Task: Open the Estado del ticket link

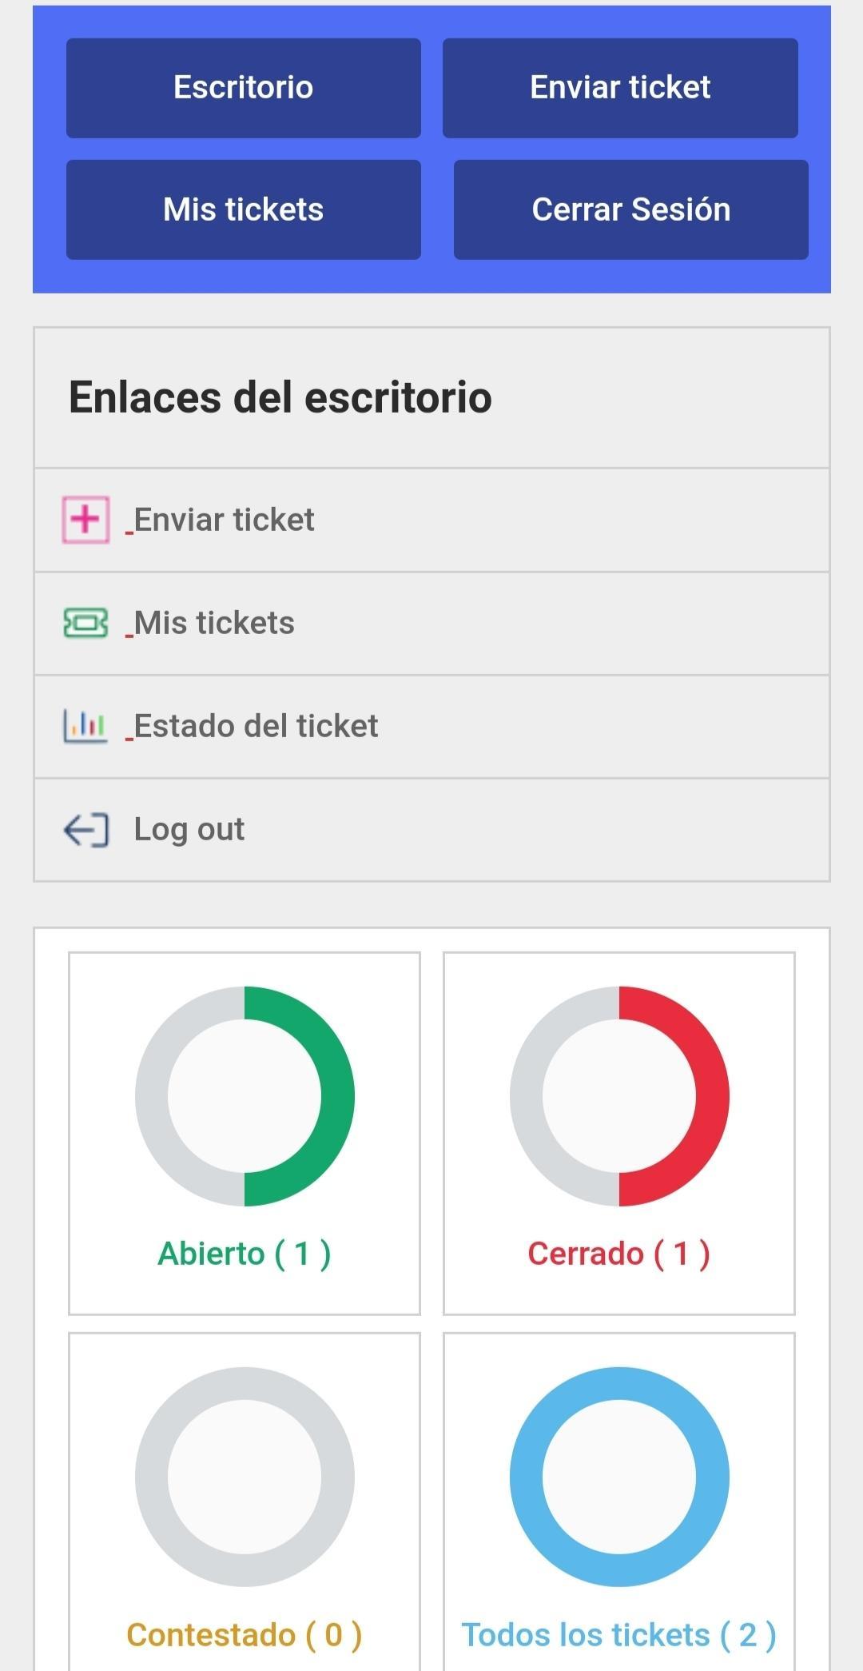Action: (x=431, y=727)
